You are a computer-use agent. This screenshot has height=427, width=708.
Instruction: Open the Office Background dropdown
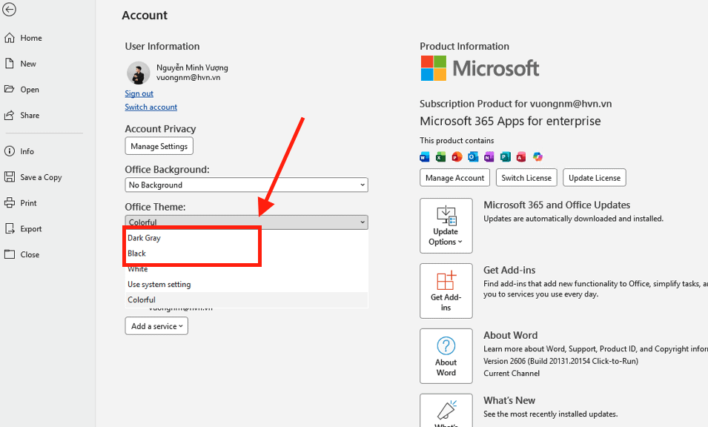[x=247, y=185]
